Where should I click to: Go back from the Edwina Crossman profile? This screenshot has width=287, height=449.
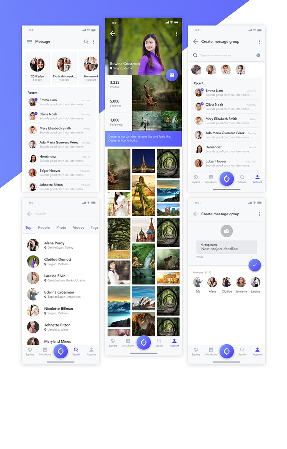pos(113,34)
